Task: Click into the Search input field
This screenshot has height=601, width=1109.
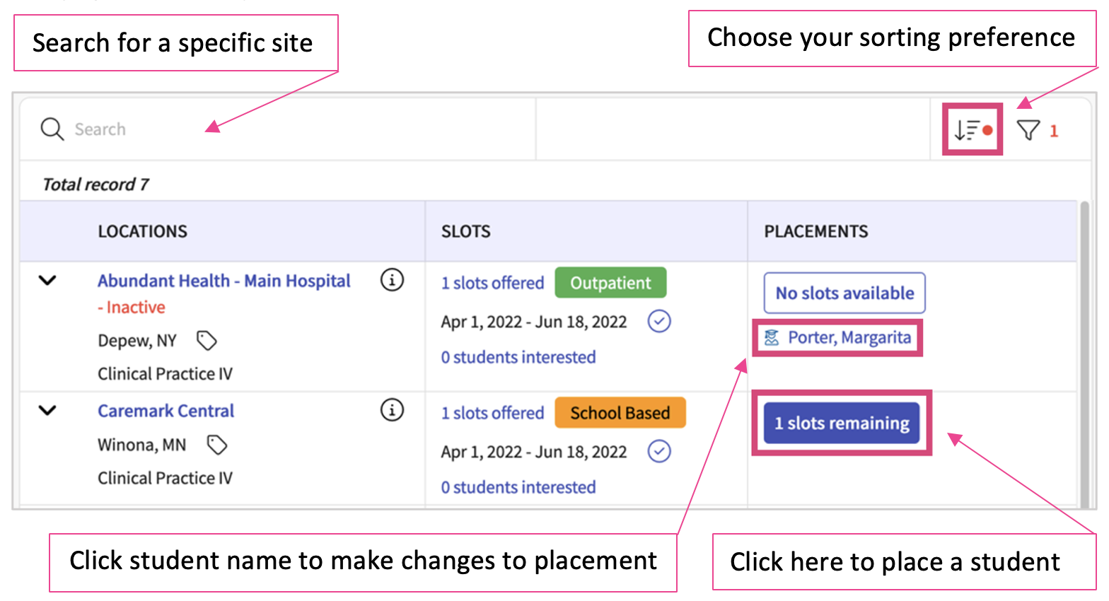Action: [283, 129]
